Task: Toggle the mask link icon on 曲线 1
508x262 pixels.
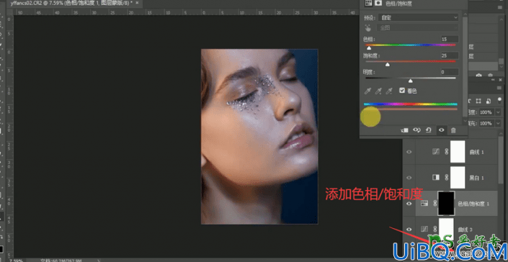Action: [446, 151]
